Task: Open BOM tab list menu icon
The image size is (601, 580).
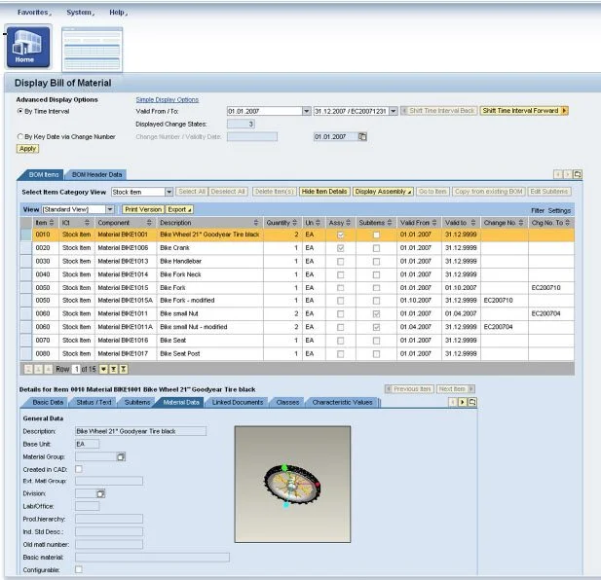Action: pyautogui.click(x=578, y=174)
